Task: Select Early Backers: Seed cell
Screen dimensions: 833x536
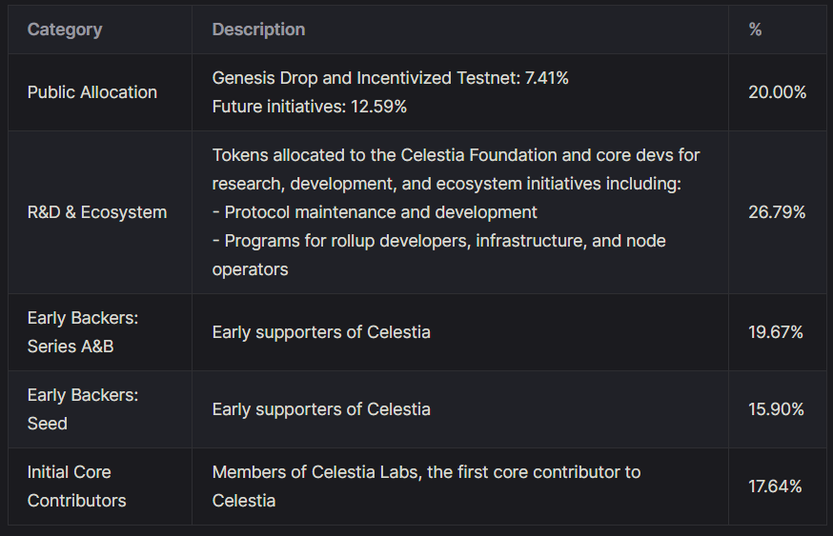Action: 83,409
